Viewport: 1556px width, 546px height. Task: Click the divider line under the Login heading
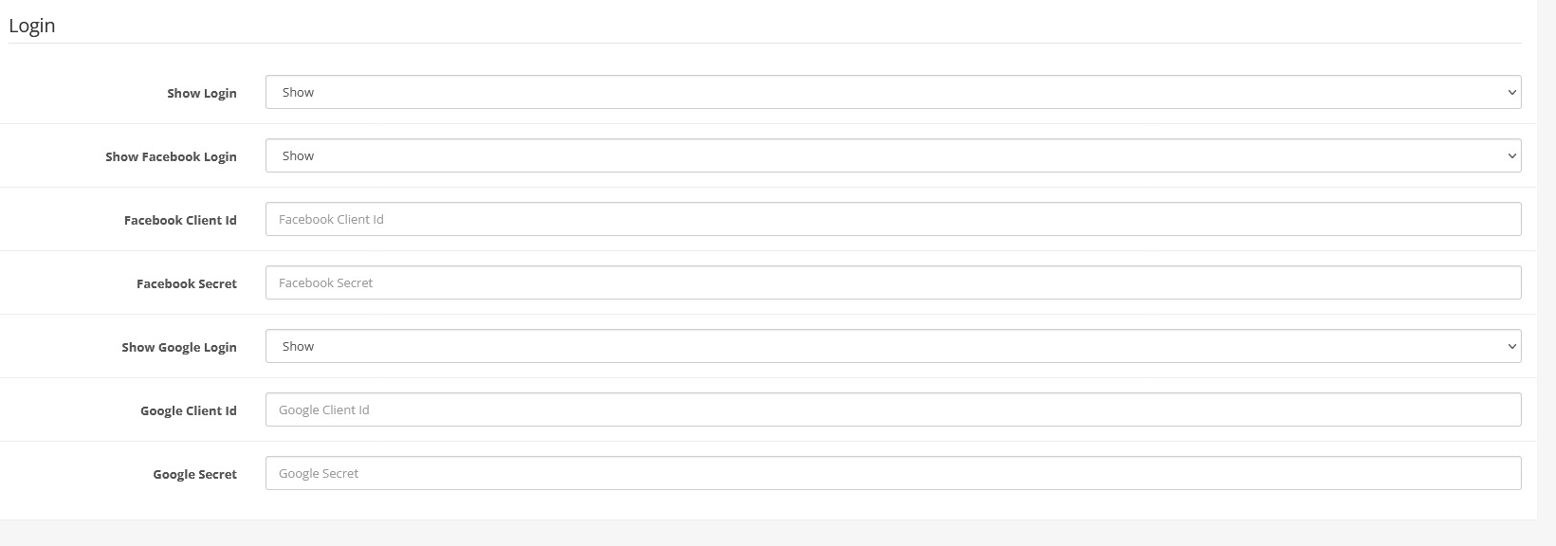(765, 43)
